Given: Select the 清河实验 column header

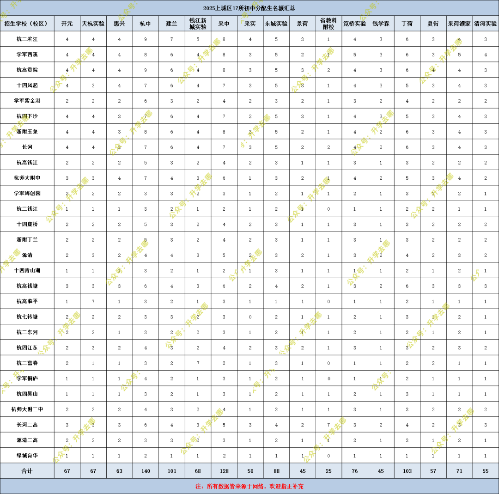Looking at the screenshot, I should (485, 24).
